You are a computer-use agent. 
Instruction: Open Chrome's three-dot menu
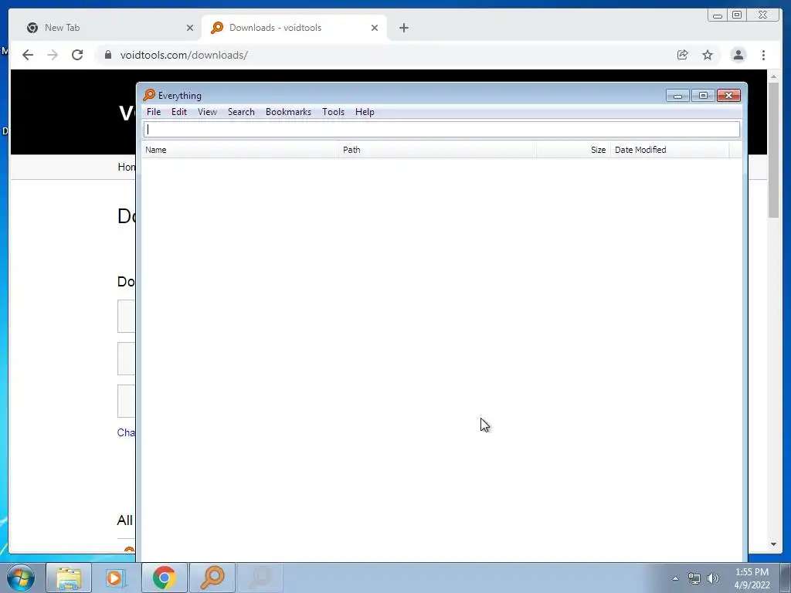[x=763, y=55]
